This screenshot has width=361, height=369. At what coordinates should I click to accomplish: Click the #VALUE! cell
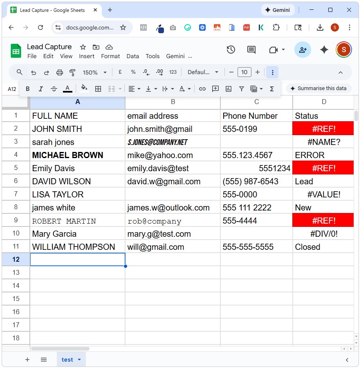[x=323, y=195]
